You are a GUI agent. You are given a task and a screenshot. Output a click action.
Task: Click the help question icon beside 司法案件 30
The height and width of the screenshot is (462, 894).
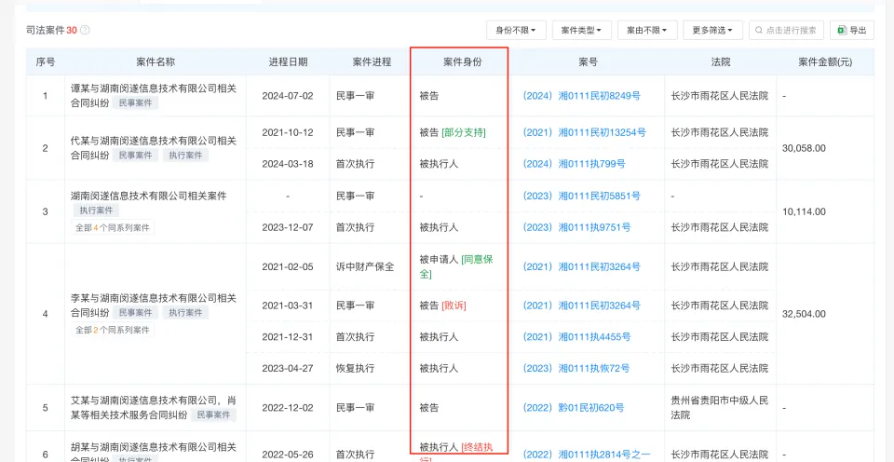tap(85, 30)
